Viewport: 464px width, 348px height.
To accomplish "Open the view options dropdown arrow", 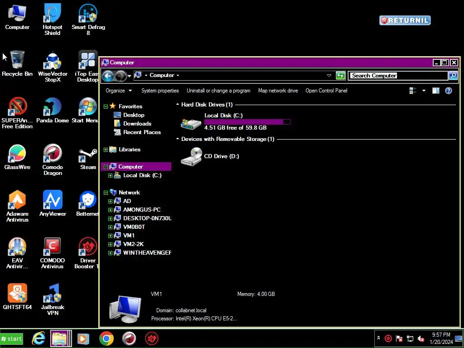I will (424, 91).
